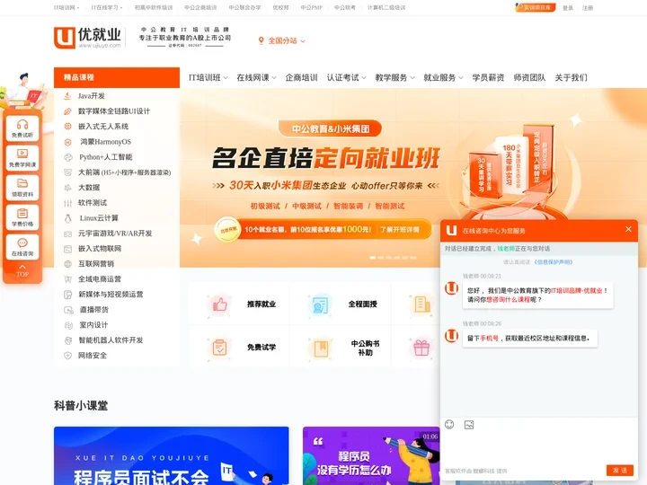Open the 学费价格 clipboard icon

22,213
